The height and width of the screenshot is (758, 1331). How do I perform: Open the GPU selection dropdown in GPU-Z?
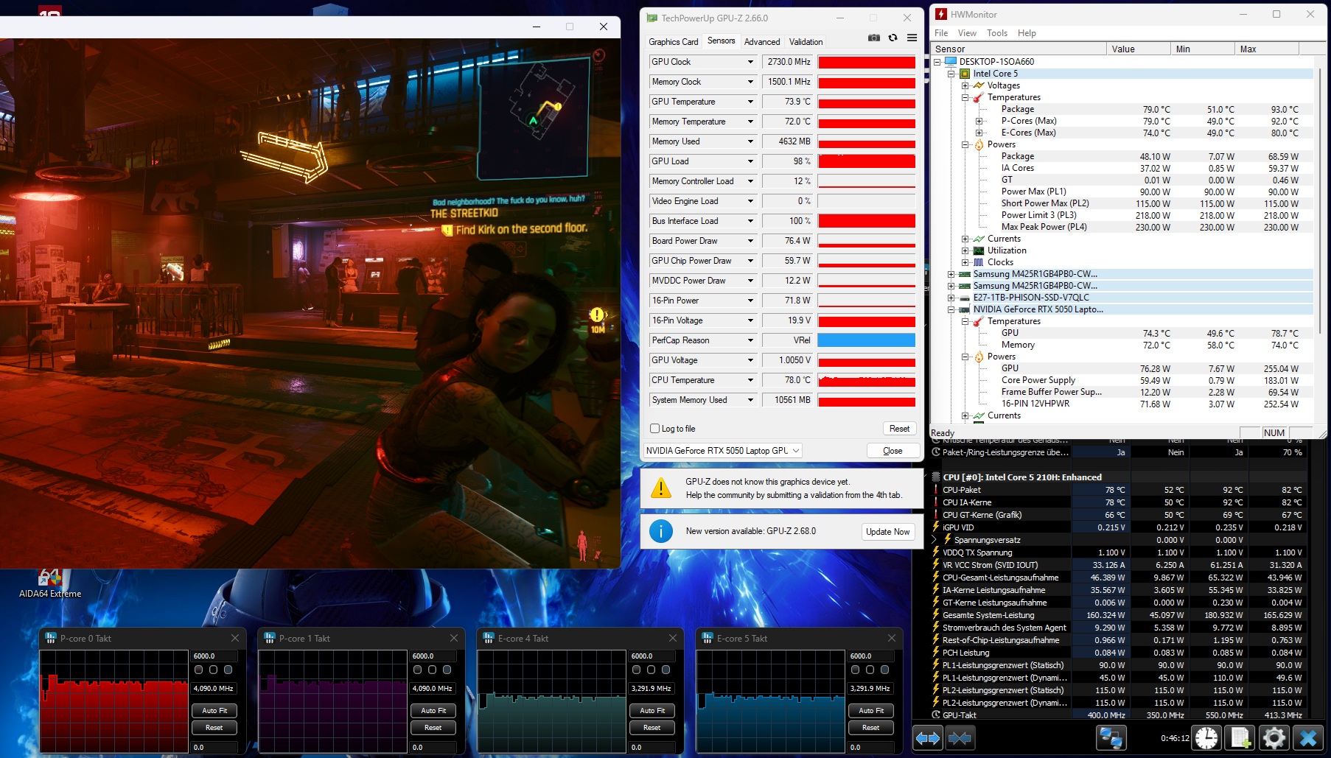click(722, 451)
